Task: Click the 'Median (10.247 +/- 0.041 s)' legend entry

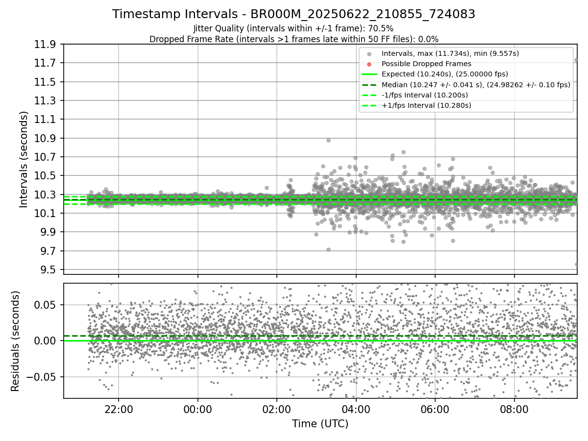Action: click(x=476, y=85)
